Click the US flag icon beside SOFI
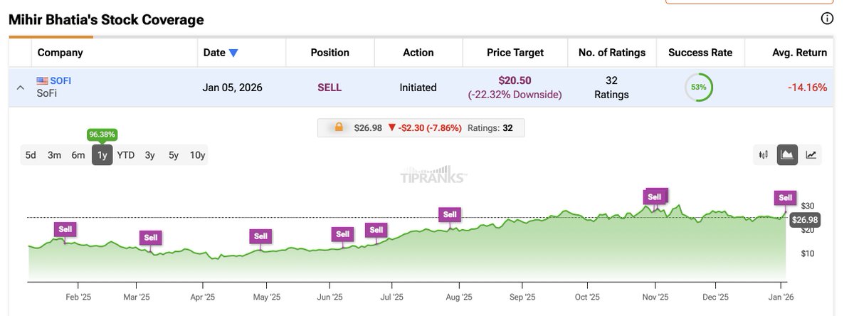The width and height of the screenshot is (854, 316). click(x=42, y=81)
